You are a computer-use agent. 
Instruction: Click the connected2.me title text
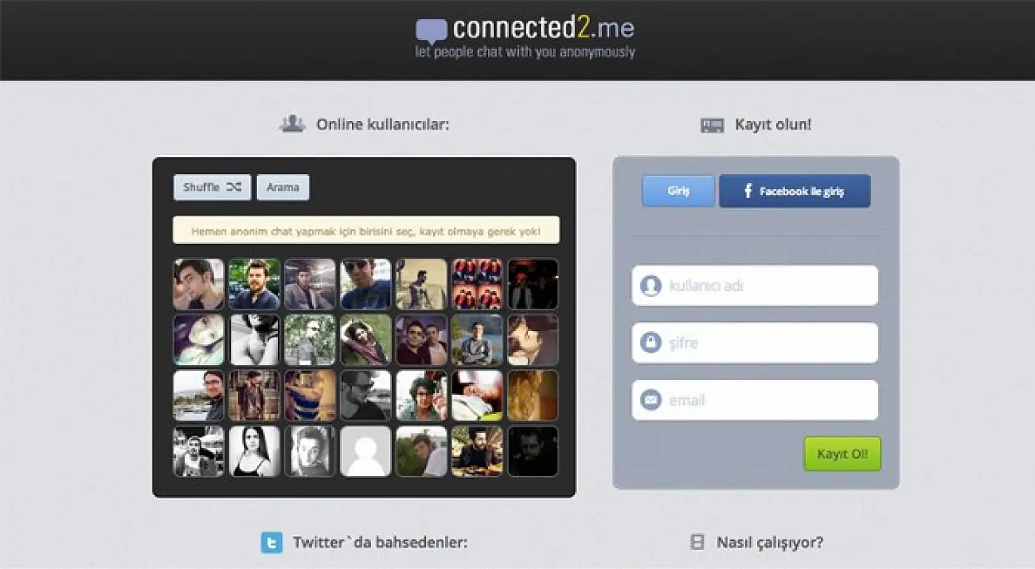(x=543, y=28)
